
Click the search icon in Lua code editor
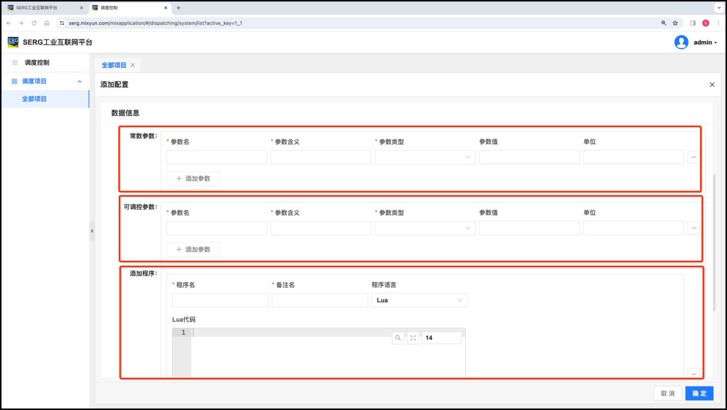pyautogui.click(x=398, y=338)
